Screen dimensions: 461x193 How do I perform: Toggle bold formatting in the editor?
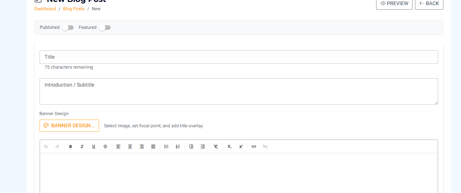tap(70, 147)
